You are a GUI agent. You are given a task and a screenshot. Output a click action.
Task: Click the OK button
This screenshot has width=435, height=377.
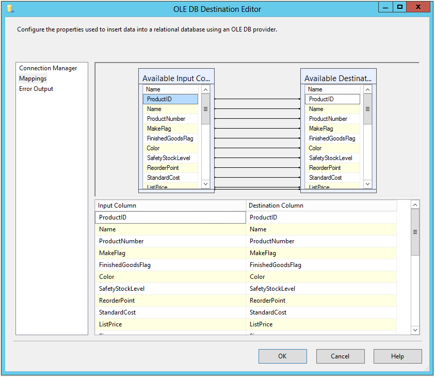coord(282,356)
